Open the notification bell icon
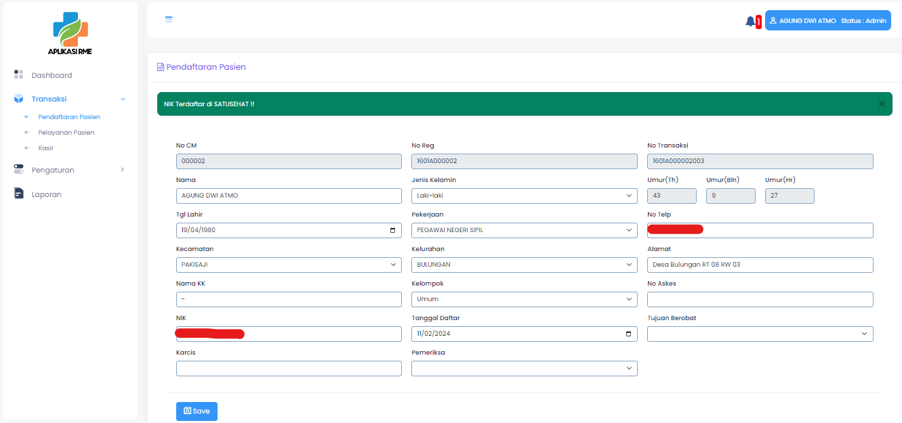This screenshot has width=902, height=423. (x=750, y=21)
